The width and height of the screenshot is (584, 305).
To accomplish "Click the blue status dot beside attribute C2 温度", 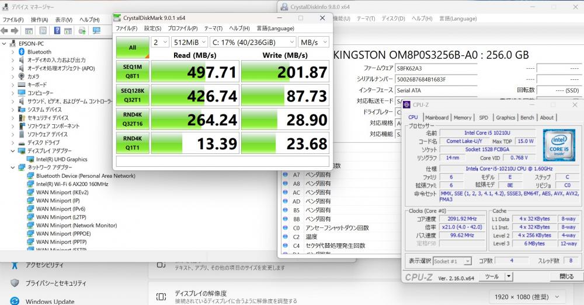I will point(286,236).
